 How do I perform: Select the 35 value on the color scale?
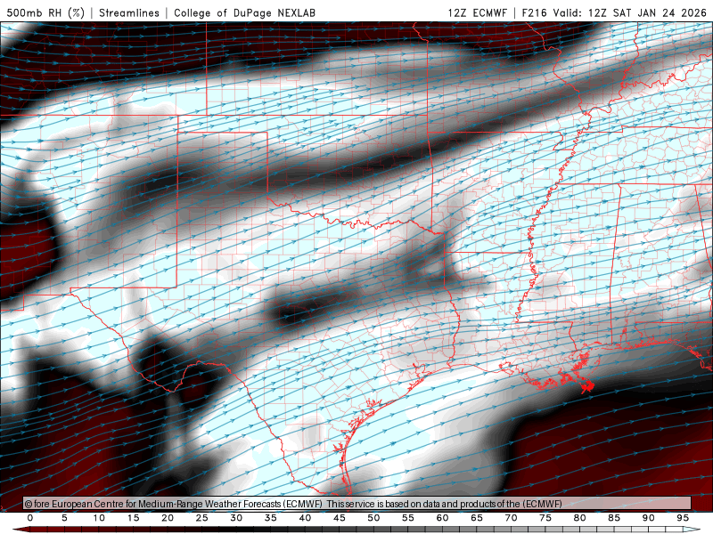271,518
